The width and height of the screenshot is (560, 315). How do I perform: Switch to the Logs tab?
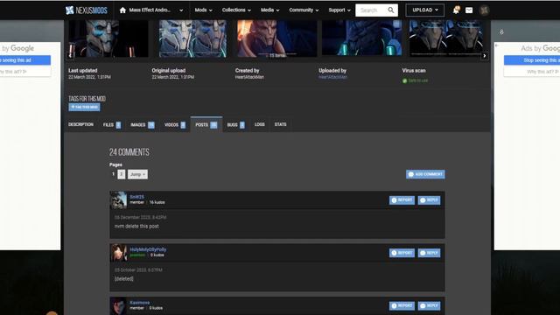click(x=260, y=124)
